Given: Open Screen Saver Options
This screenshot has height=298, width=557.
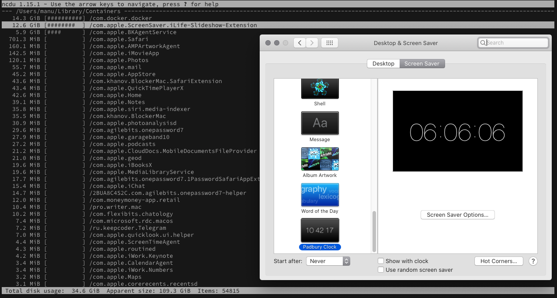Looking at the screenshot, I should (457, 215).
